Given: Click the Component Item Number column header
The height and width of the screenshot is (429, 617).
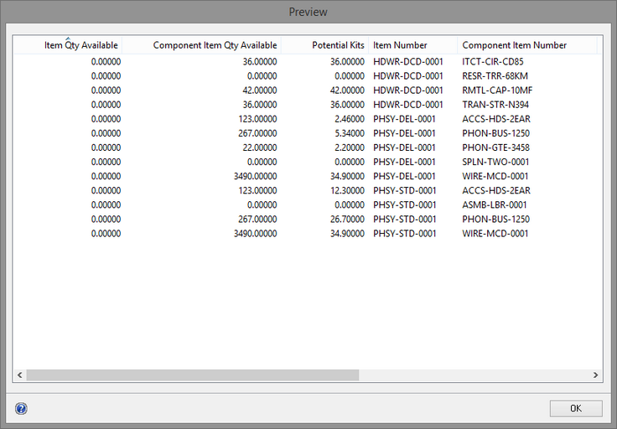Looking at the screenshot, I should (527, 45).
